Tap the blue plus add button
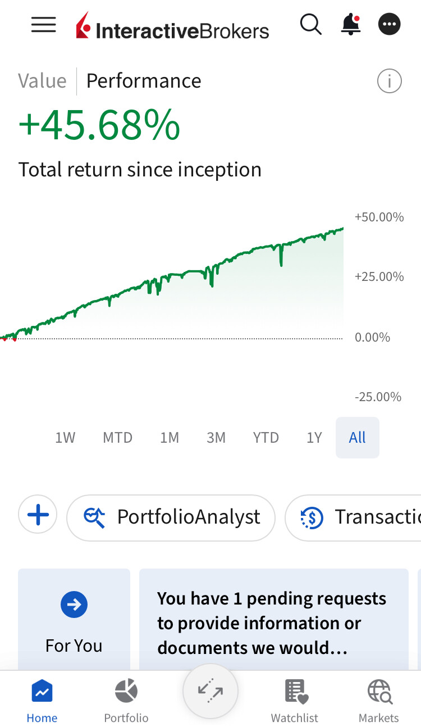The width and height of the screenshot is (421, 727). (38, 515)
